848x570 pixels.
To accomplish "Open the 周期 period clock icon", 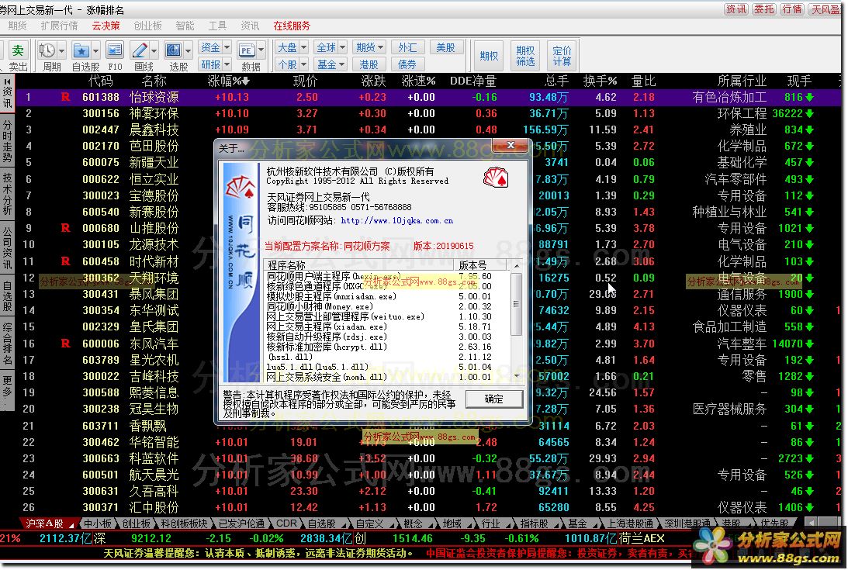I will pos(47,50).
